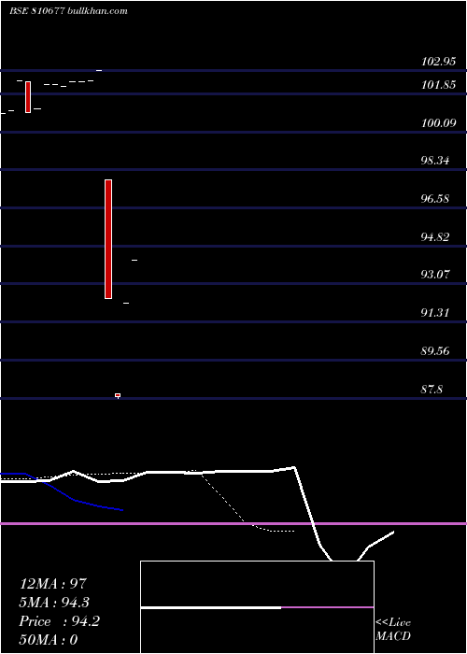Click the pink horizontal MACD baseline
This screenshot has width=467, height=654.
[x=233, y=523]
